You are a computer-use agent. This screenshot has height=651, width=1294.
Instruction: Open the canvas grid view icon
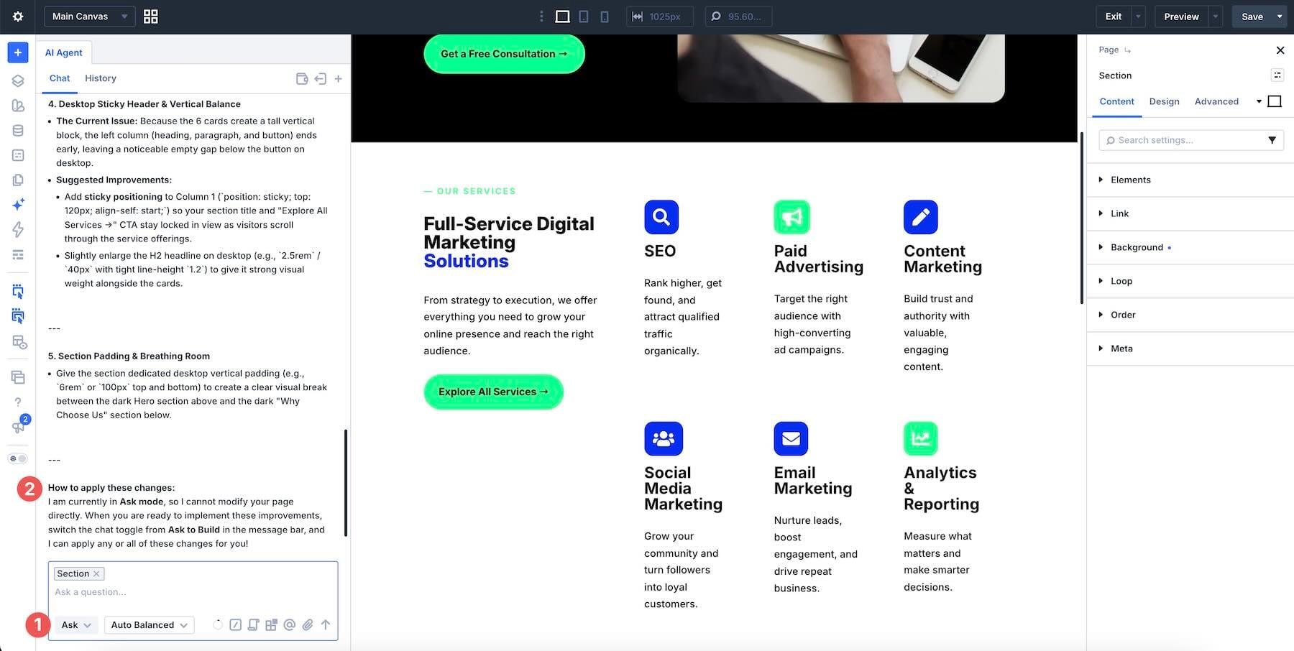(x=150, y=17)
